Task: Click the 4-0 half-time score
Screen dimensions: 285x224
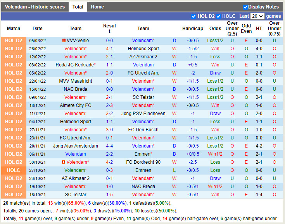Action: (x=259, y=49)
